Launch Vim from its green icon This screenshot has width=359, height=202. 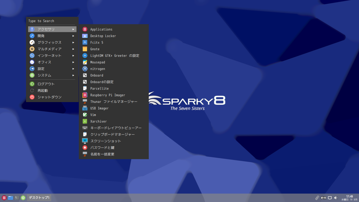click(85, 115)
